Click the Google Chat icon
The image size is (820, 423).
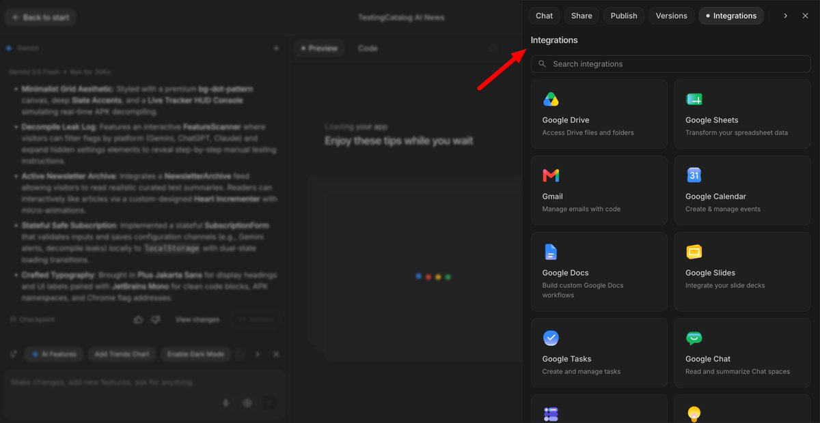coord(694,338)
